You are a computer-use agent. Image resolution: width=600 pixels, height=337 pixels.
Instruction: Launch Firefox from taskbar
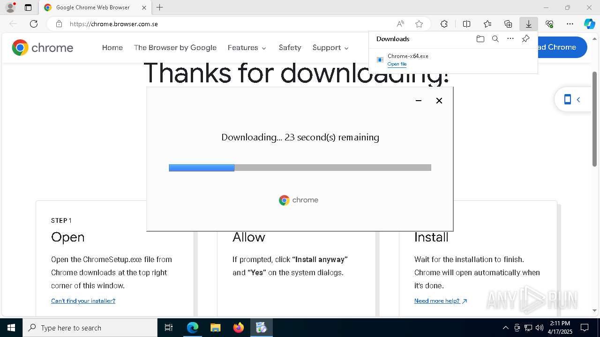pyautogui.click(x=239, y=328)
